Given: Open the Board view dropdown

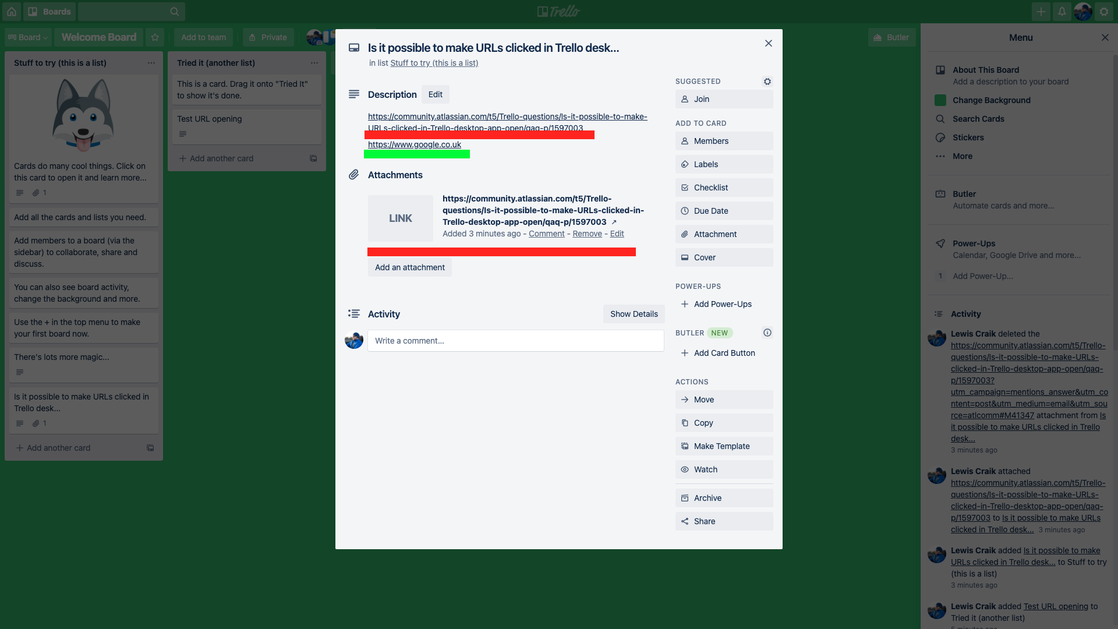Looking at the screenshot, I should [x=29, y=37].
